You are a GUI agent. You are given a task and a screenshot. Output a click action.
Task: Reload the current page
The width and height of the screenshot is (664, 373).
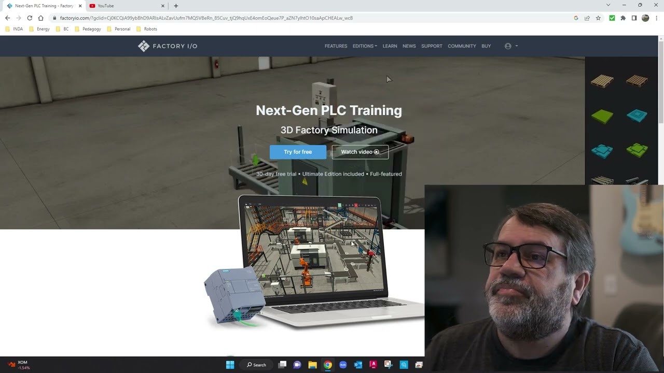click(x=30, y=18)
